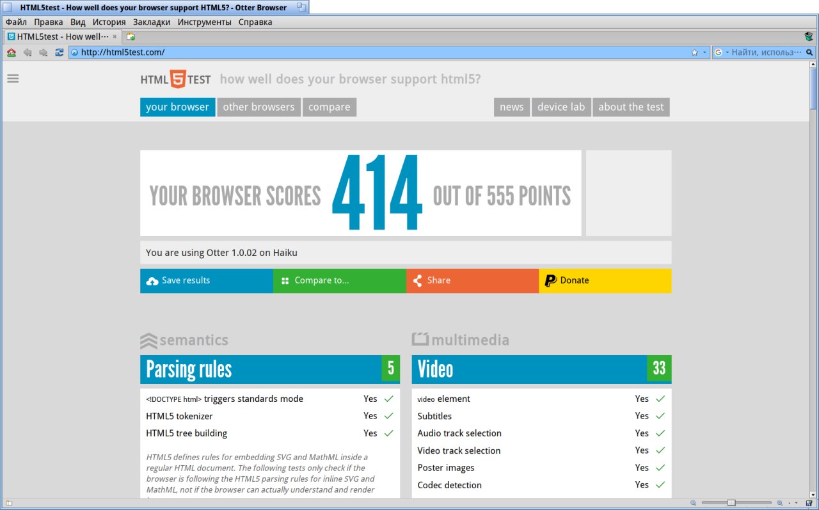The image size is (819, 510).
Task: Click the 'HTML5 tree building' row
Action: pos(270,433)
